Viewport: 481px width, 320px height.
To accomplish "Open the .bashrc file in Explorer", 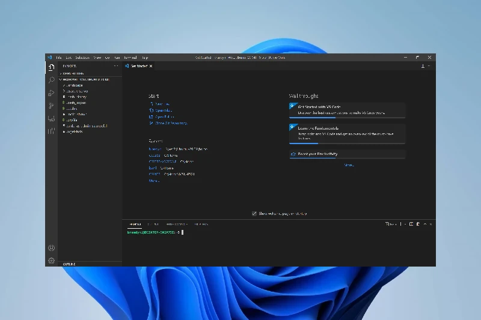I will click(72, 109).
